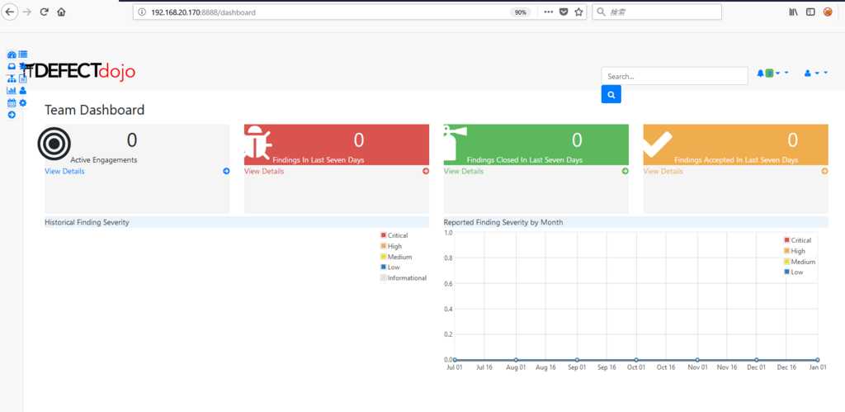The image size is (845, 412).
Task: Go back with browser back arrow
Action: (10, 12)
